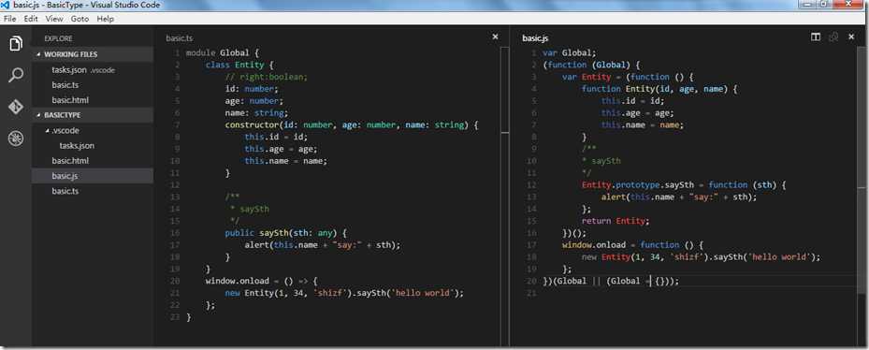Click 'return Entity;' in basic.js
Image resolution: width=869 pixels, height=350 pixels.
click(x=616, y=221)
